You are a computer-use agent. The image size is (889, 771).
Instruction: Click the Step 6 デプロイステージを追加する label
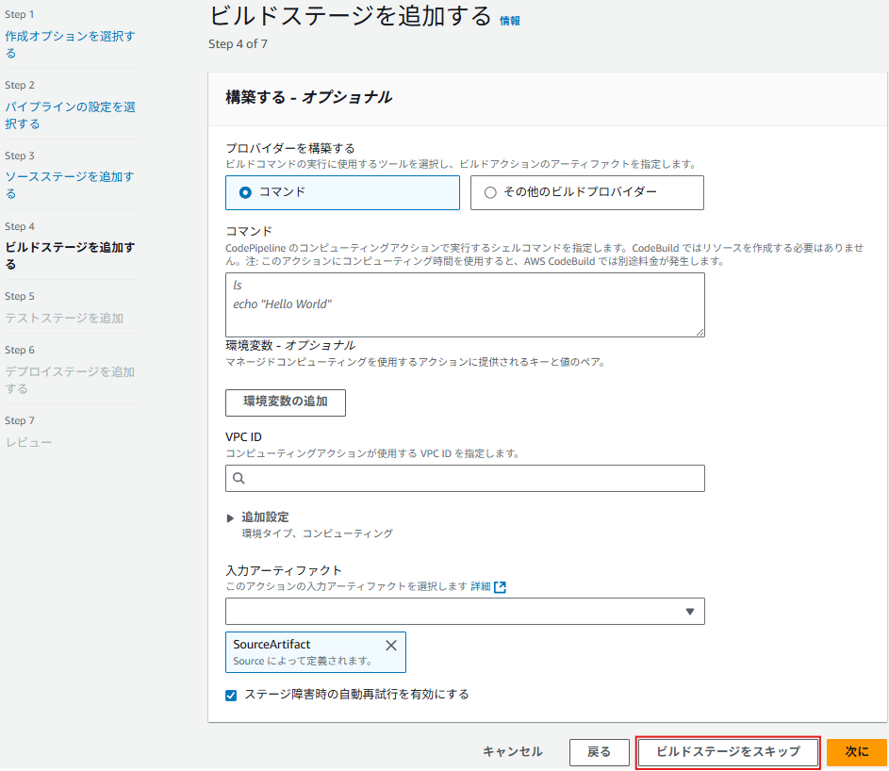[71, 380]
